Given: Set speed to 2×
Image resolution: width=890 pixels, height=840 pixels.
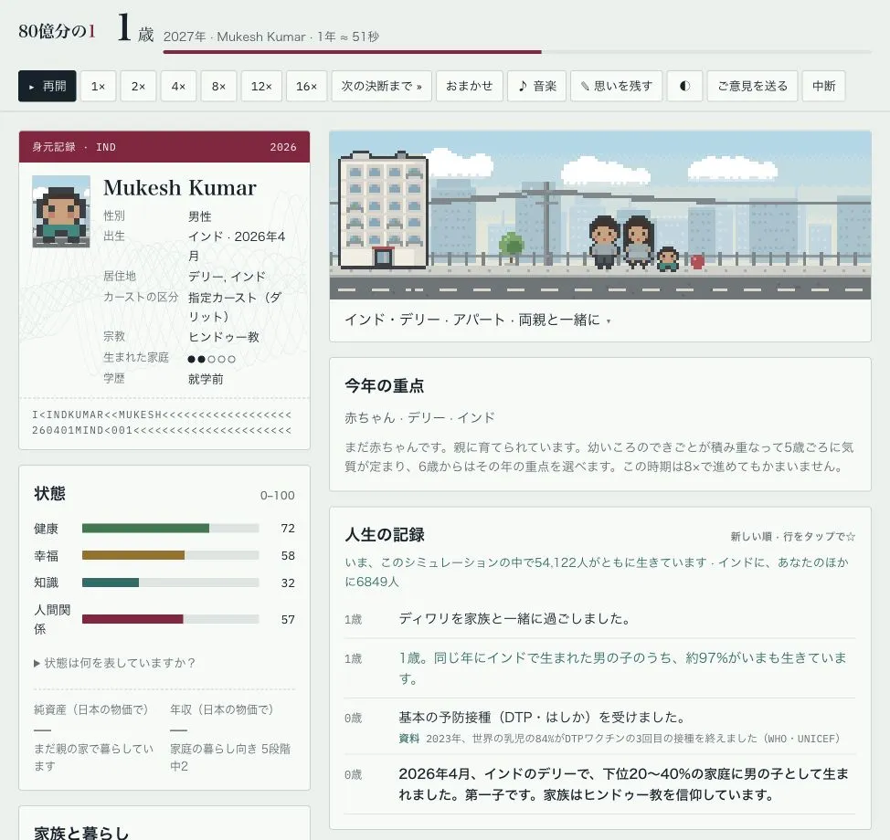Looking at the screenshot, I should pyautogui.click(x=139, y=86).
